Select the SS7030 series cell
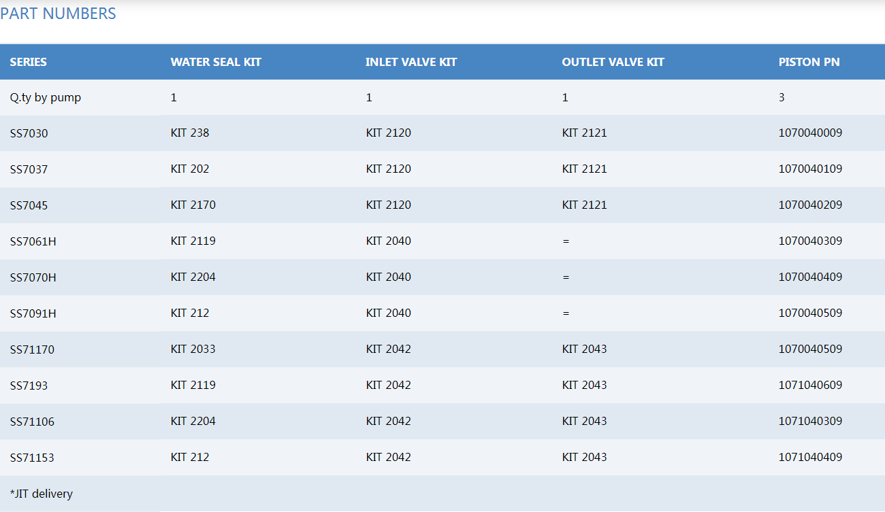Image resolution: width=885 pixels, height=512 pixels. click(29, 133)
